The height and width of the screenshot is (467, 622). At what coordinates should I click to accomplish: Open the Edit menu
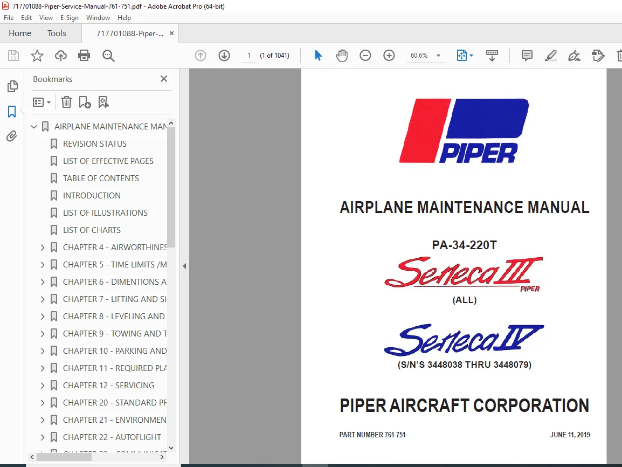coord(26,18)
